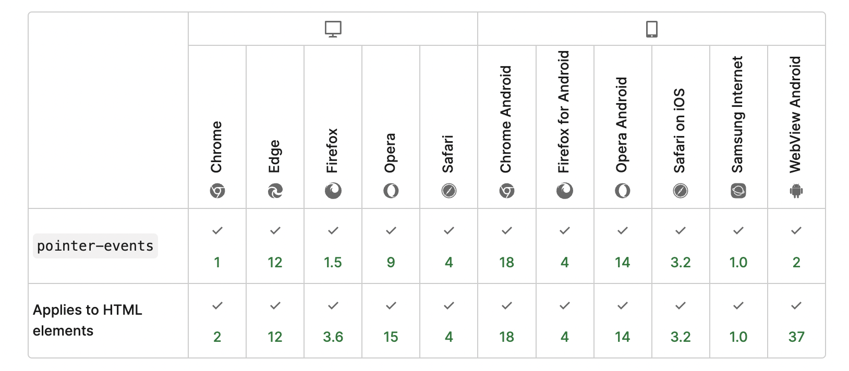Click Samsung Internet 1.0 pointer-events cell
The width and height of the screenshot is (849, 371).
pos(738,246)
